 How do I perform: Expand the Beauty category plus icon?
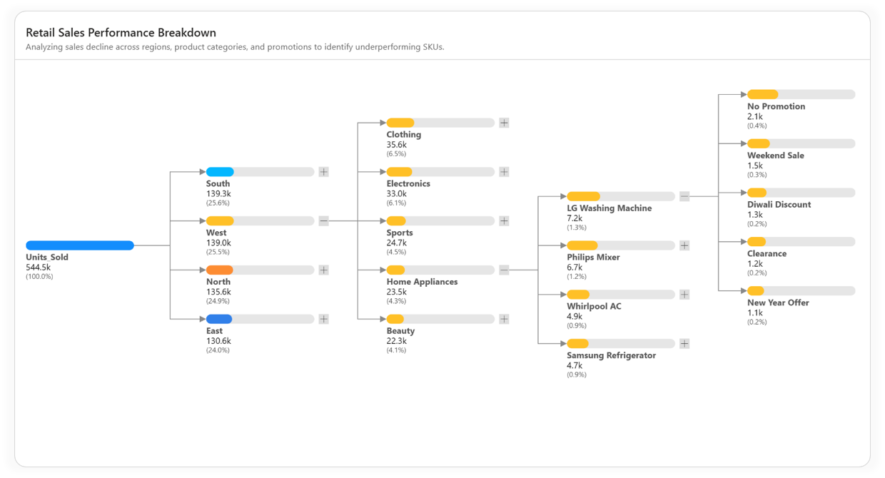504,320
